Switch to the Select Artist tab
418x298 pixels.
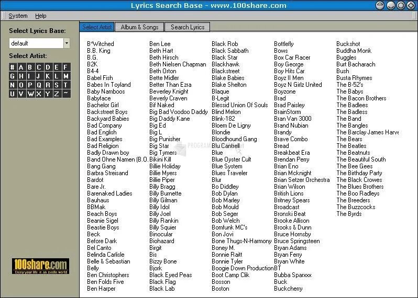pos(97,27)
